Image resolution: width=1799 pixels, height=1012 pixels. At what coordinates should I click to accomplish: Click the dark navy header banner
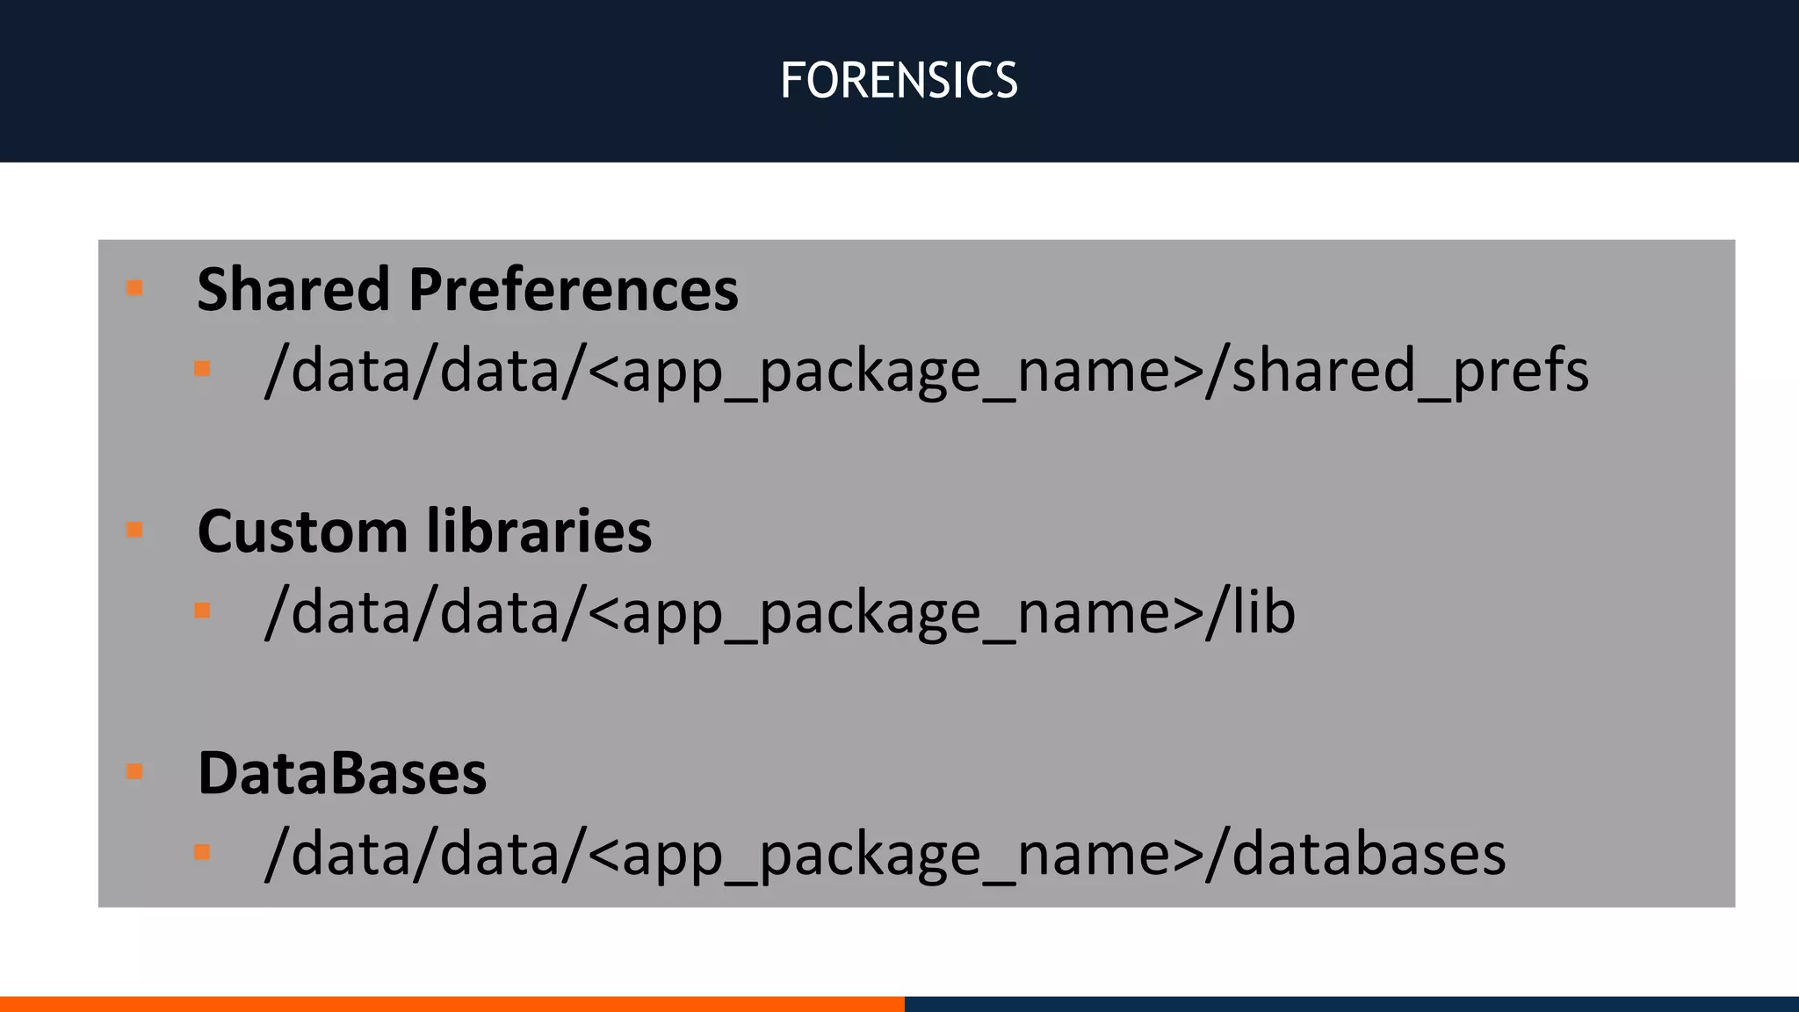click(899, 81)
